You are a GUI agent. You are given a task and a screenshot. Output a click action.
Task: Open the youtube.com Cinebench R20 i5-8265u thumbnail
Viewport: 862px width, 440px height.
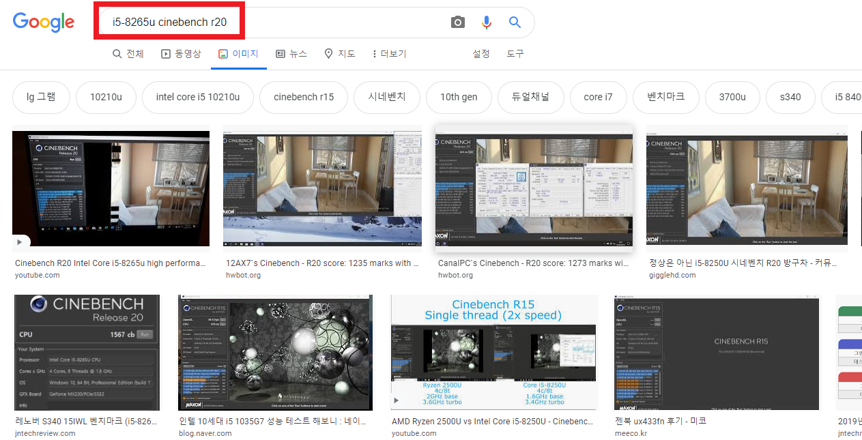click(x=111, y=189)
